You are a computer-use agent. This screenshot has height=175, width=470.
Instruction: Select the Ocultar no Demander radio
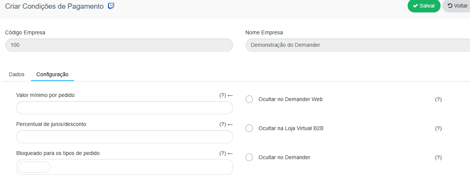coord(249,157)
